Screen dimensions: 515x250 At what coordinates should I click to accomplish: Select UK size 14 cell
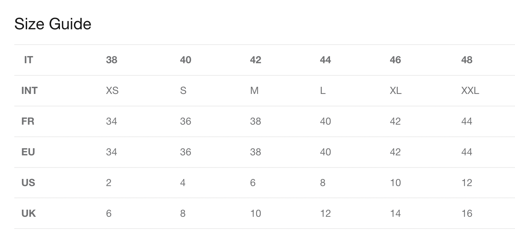[x=395, y=214]
